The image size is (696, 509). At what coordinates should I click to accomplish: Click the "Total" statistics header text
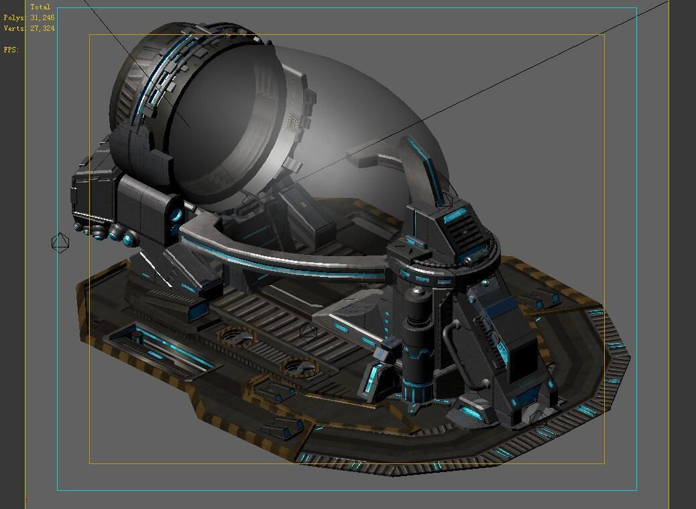pos(40,7)
